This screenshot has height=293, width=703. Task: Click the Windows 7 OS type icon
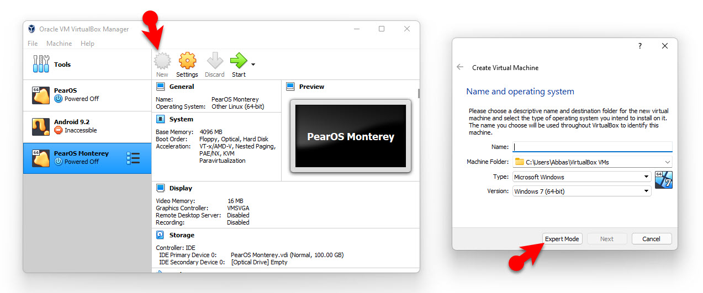pos(664,180)
